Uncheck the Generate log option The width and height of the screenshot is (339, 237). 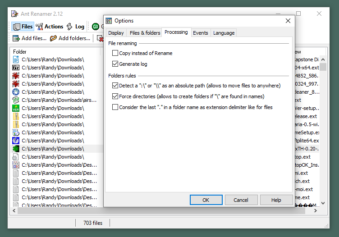[115, 64]
